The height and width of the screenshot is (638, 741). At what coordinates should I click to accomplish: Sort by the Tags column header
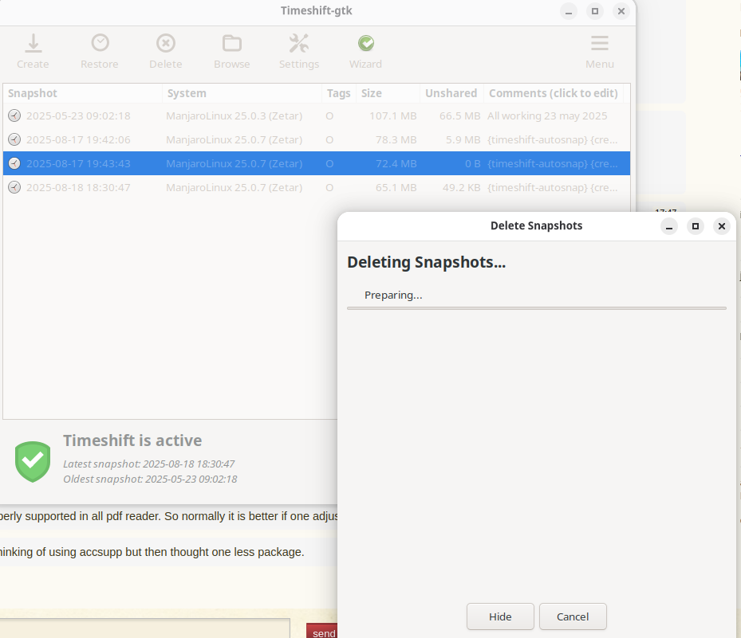pyautogui.click(x=339, y=93)
